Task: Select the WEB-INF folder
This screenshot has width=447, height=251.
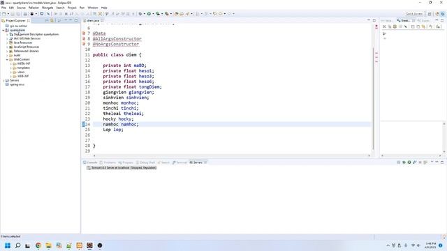Action: pos(23,76)
